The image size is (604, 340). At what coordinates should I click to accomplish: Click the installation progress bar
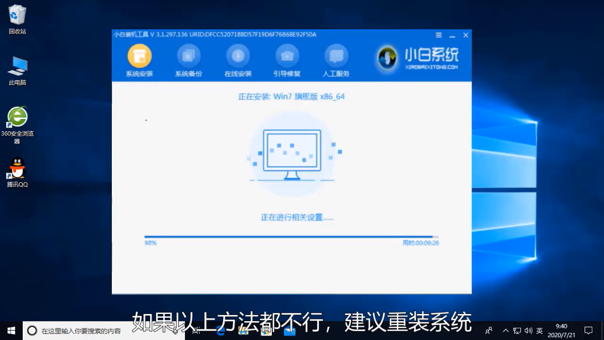(291, 236)
